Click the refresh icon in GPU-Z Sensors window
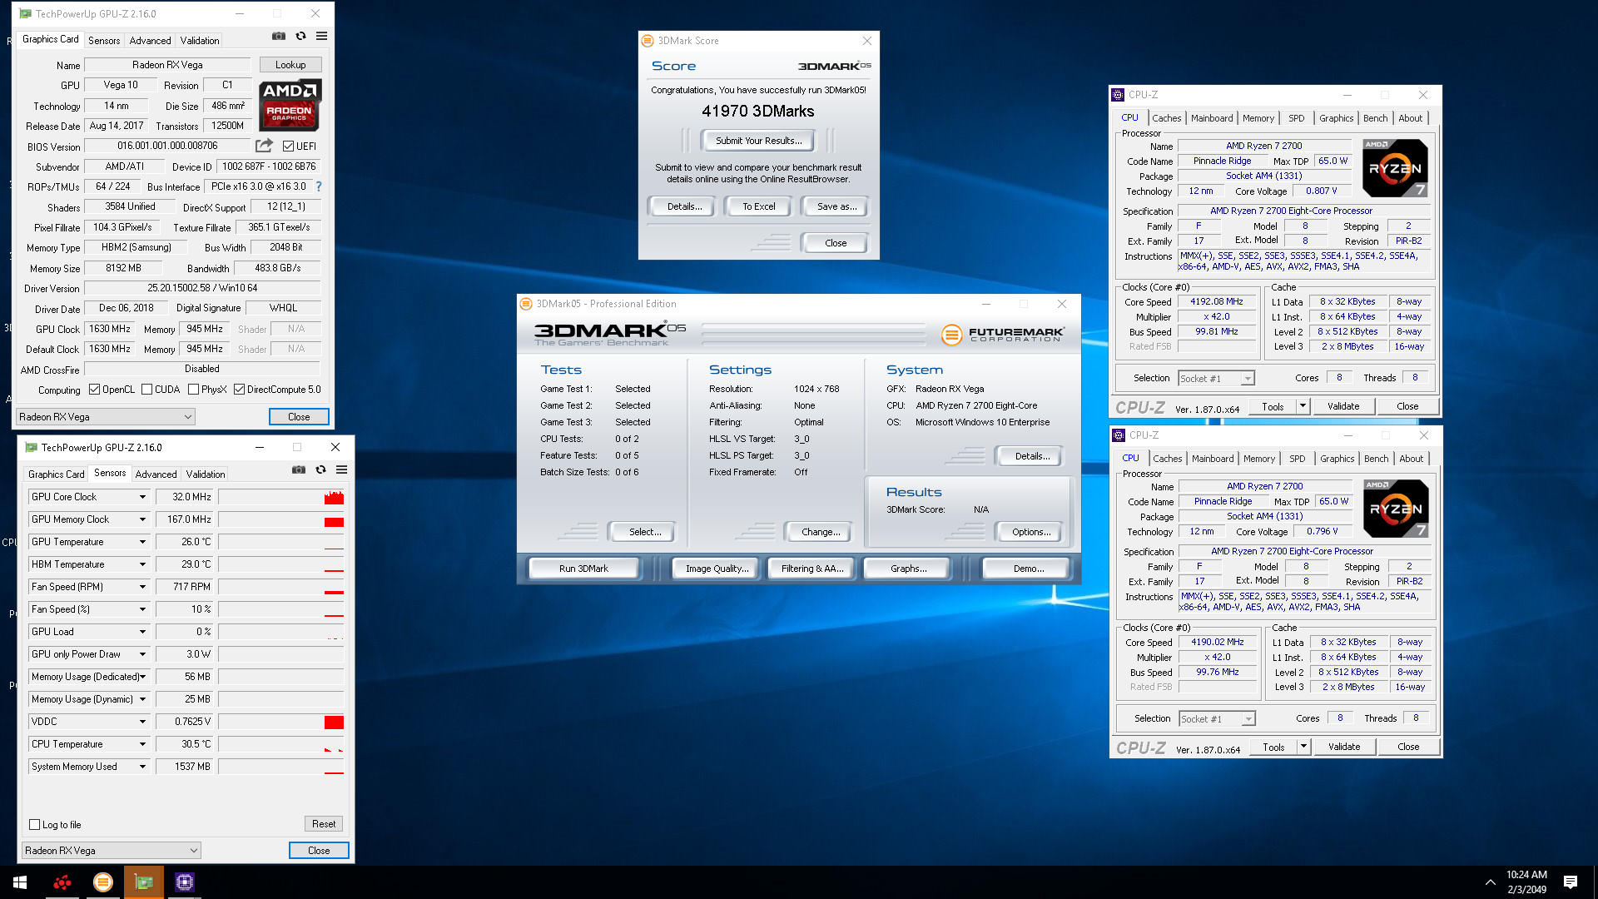 point(320,470)
